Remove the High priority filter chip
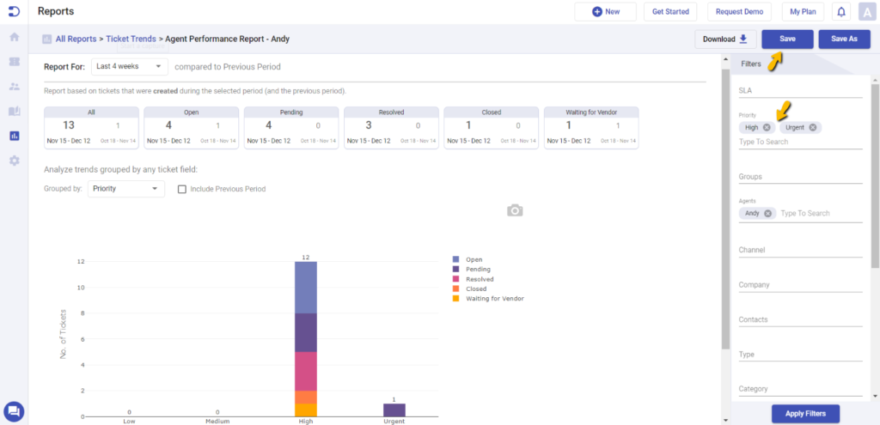880x425 pixels. (767, 128)
